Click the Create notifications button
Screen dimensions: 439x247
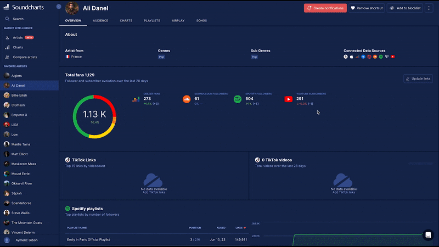(x=325, y=8)
